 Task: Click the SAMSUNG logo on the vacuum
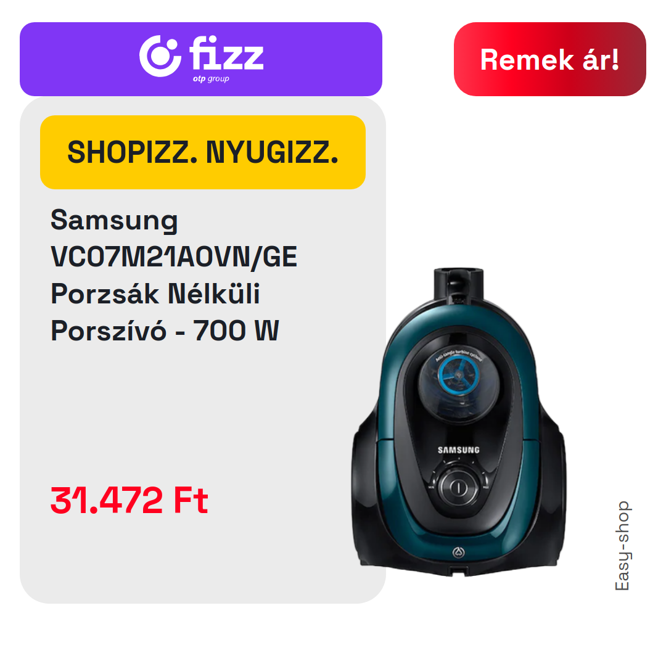click(x=459, y=450)
